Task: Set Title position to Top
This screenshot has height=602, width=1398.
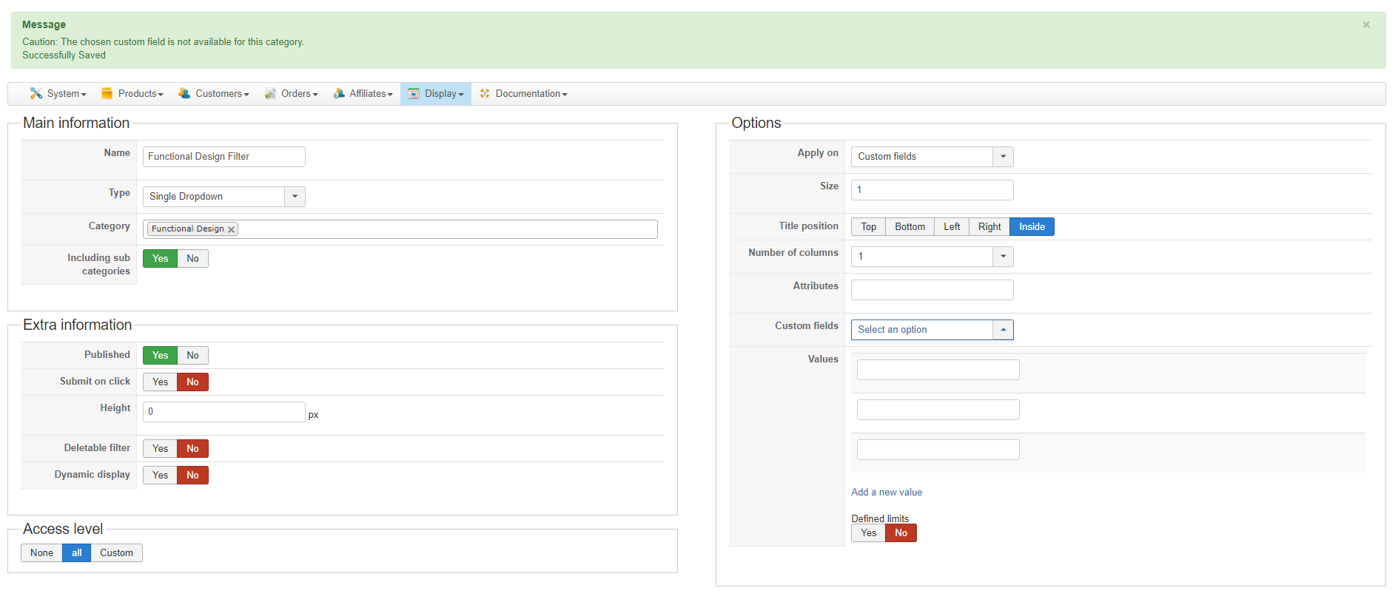Action: [x=868, y=226]
